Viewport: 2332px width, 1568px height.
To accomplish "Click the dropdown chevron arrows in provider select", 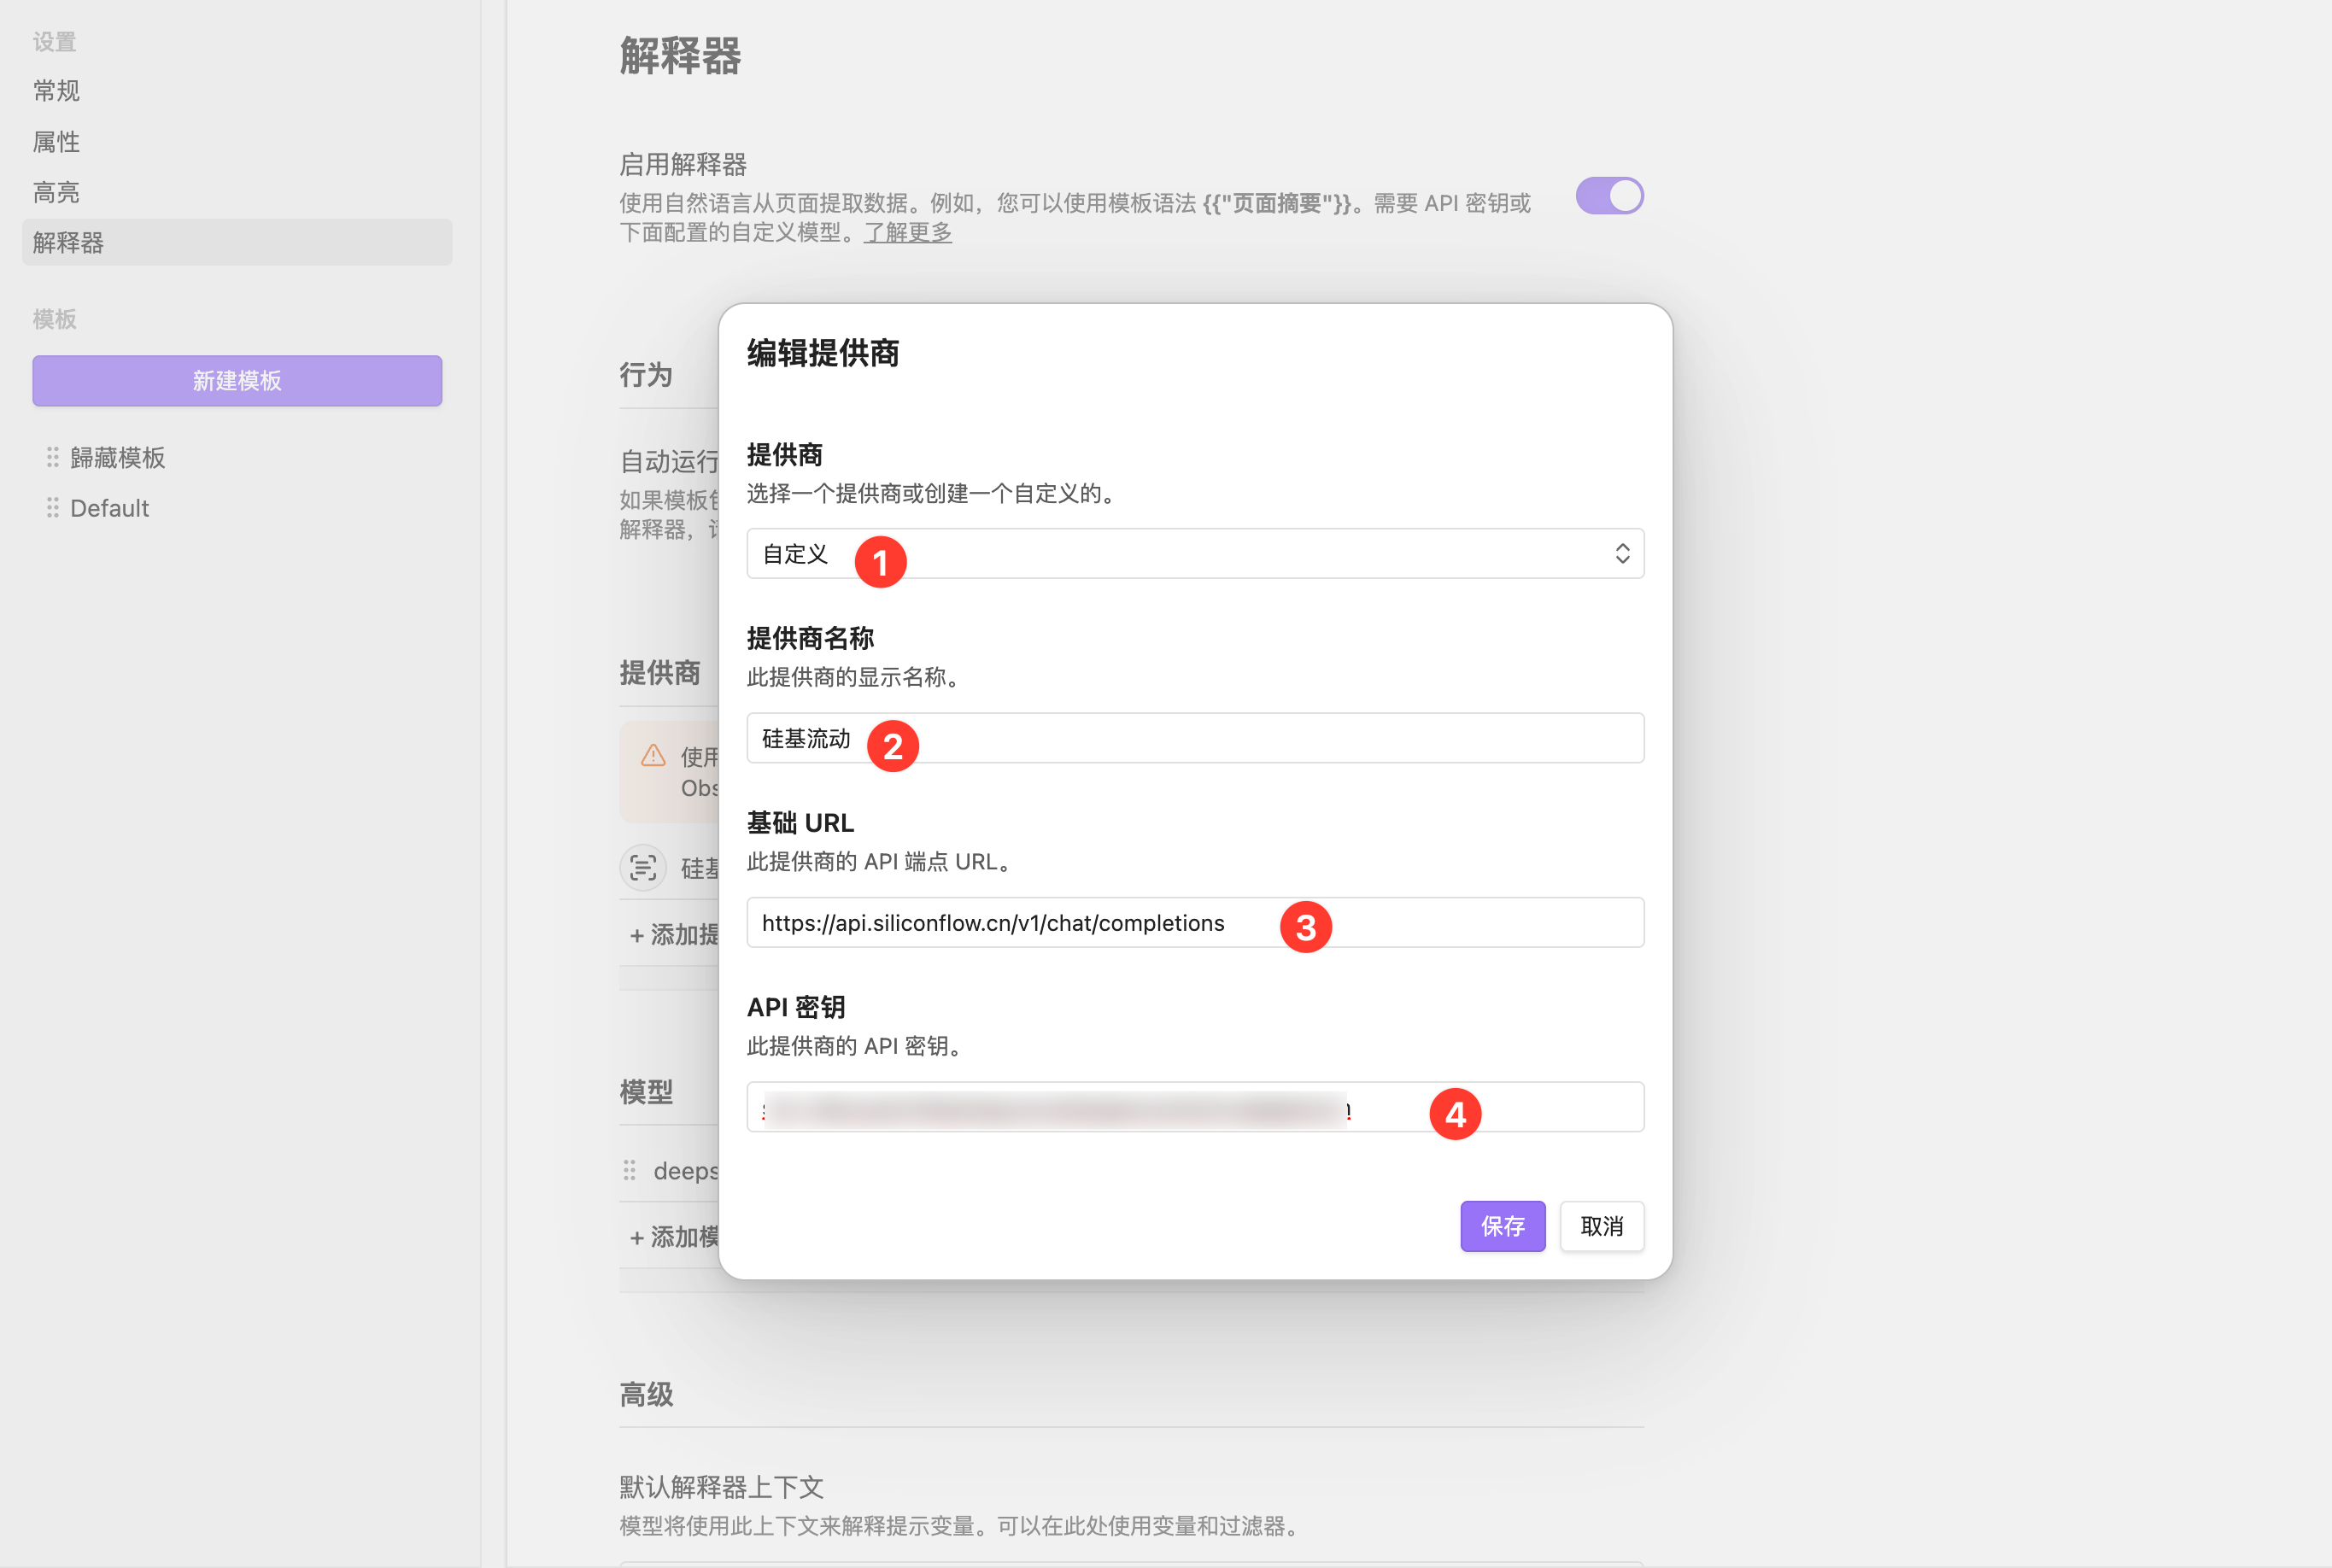I will [1621, 554].
